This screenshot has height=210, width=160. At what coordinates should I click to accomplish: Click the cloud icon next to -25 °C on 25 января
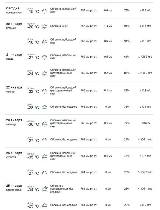(45, 205)
